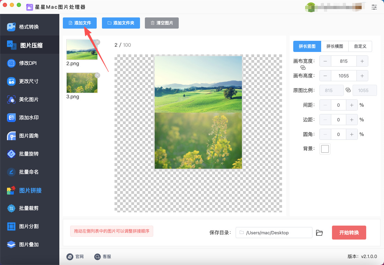Click the user avatar in title bar
The height and width of the screenshot is (265, 384).
pos(310,7)
